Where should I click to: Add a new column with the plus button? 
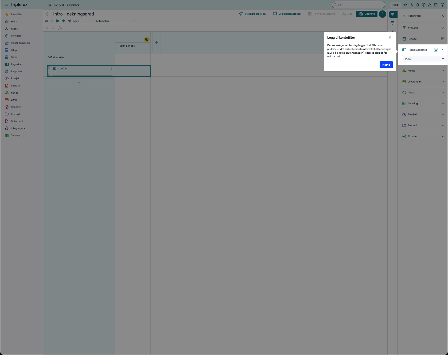coord(157,42)
